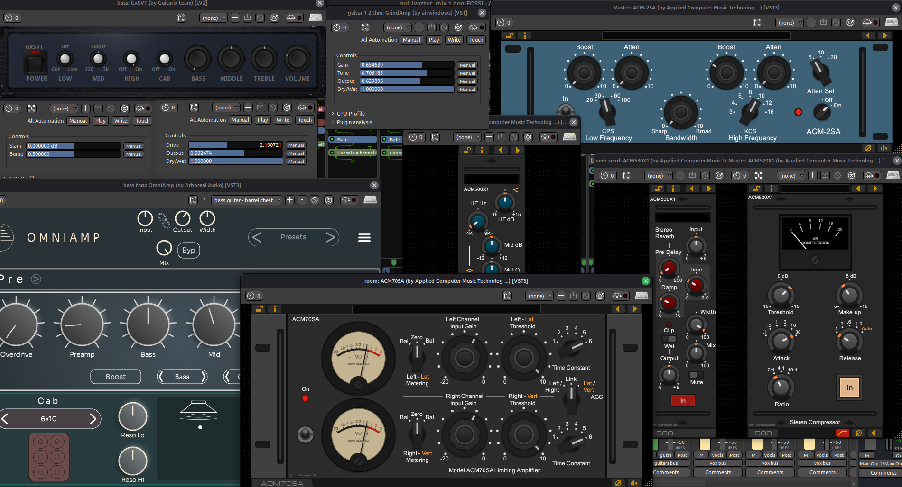Open the OmniAmp hamburger menu

point(364,237)
